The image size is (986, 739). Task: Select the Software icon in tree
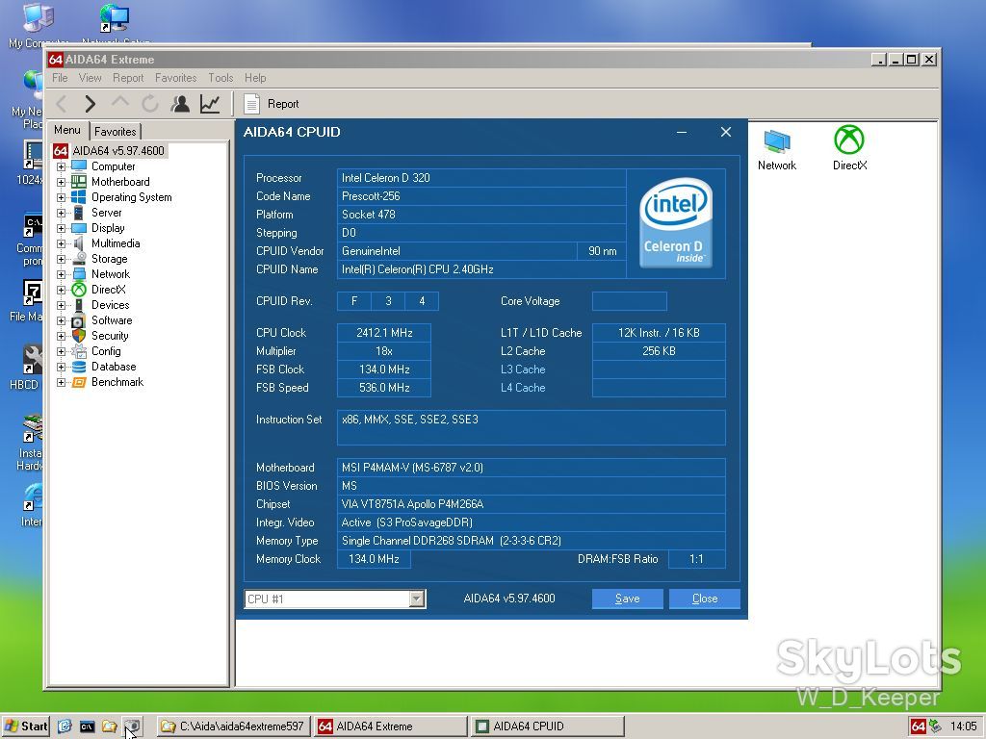(79, 319)
